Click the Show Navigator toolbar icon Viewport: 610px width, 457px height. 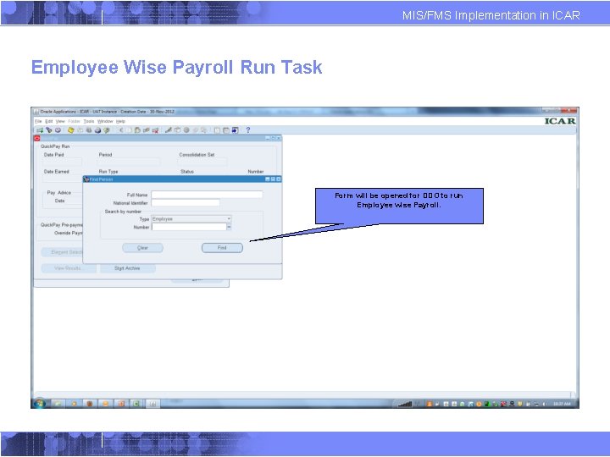click(58, 130)
